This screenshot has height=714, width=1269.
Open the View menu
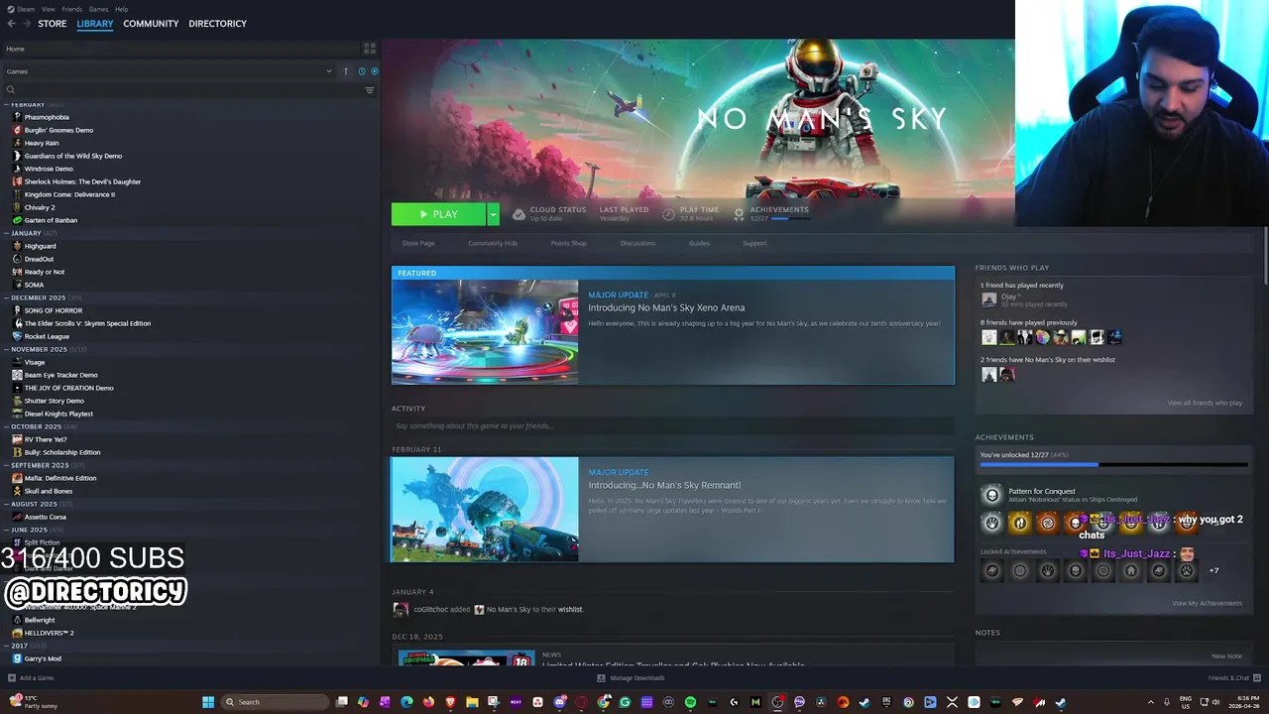click(x=48, y=9)
